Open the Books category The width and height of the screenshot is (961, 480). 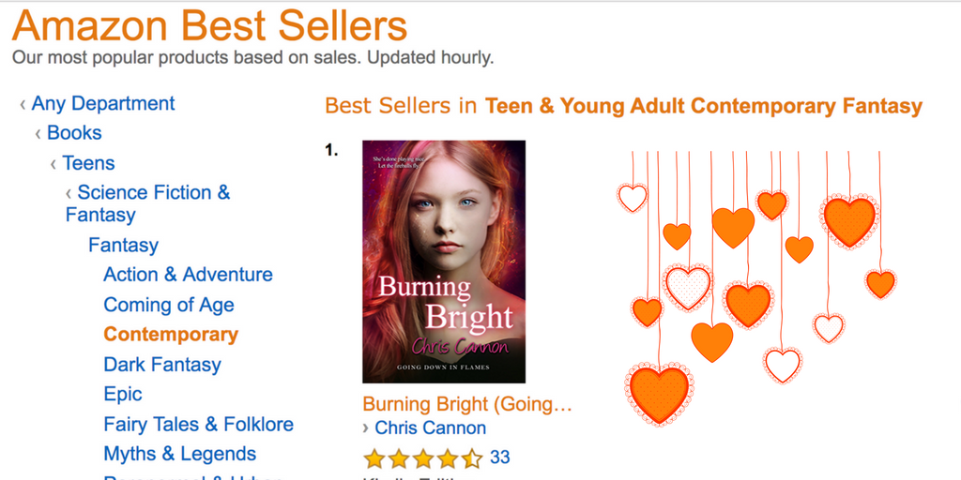pos(74,133)
